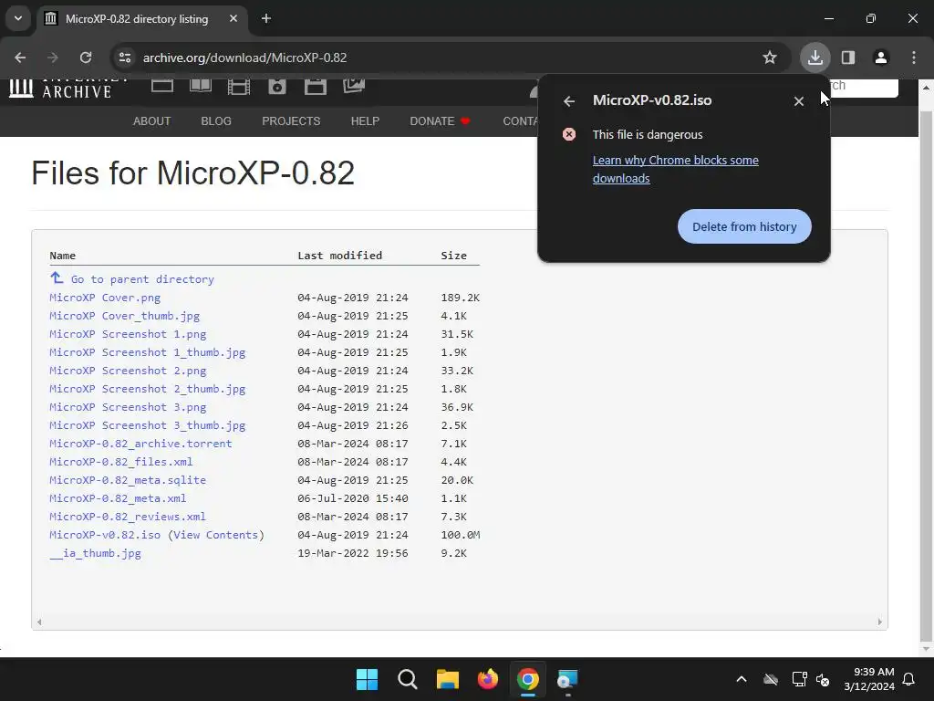
Task: Open the HELP menu item
Action: point(365,121)
